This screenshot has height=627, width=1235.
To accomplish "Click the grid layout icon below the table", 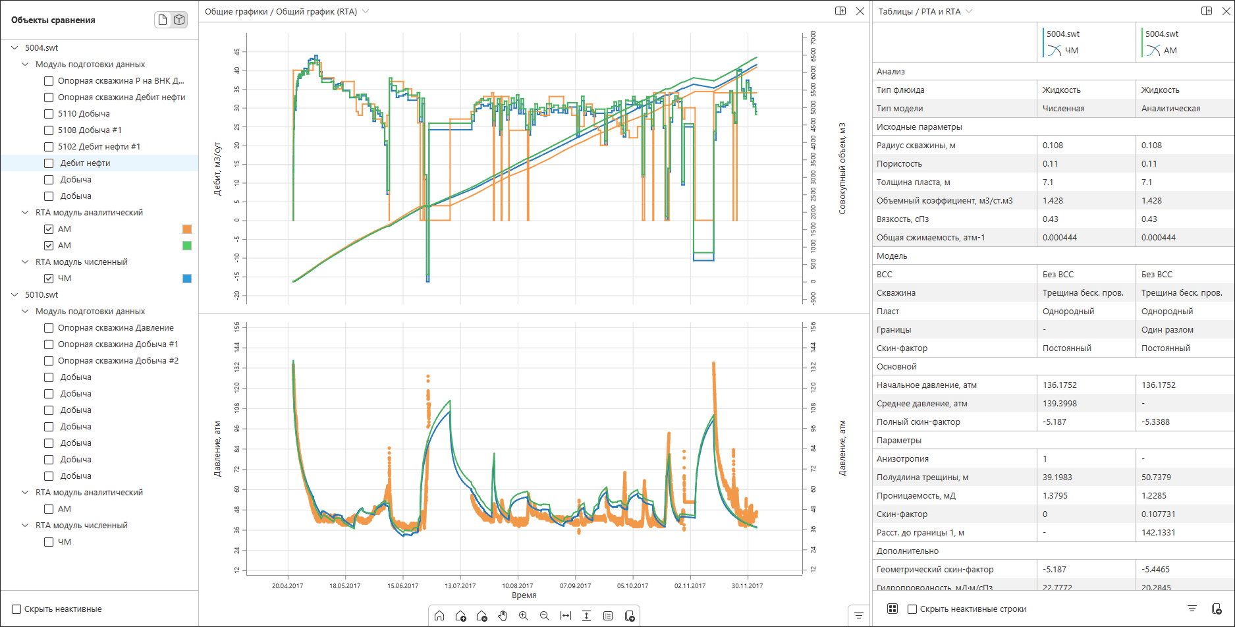I will pyautogui.click(x=892, y=609).
